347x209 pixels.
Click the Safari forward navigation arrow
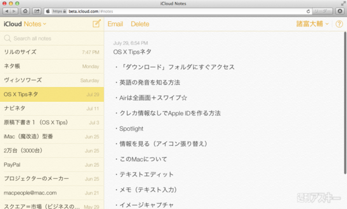pos(14,11)
